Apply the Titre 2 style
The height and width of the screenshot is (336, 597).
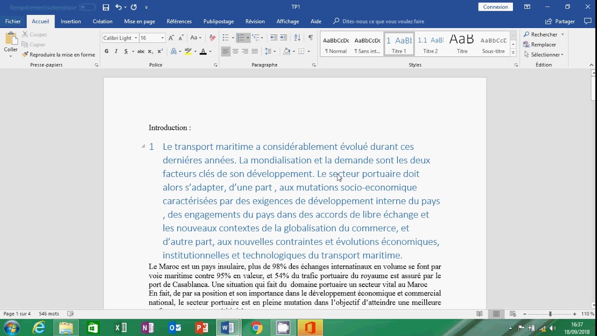pyautogui.click(x=430, y=44)
